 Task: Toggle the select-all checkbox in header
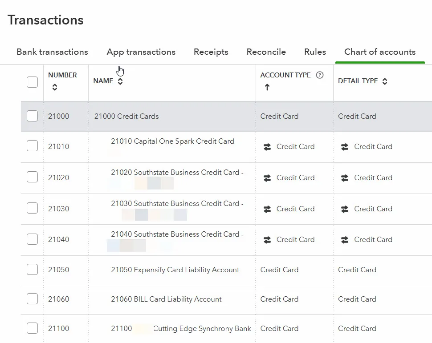(x=32, y=82)
